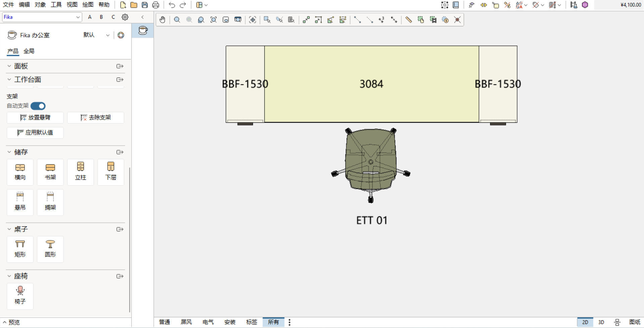Add a 椅子 chair from the seating section

click(20, 296)
